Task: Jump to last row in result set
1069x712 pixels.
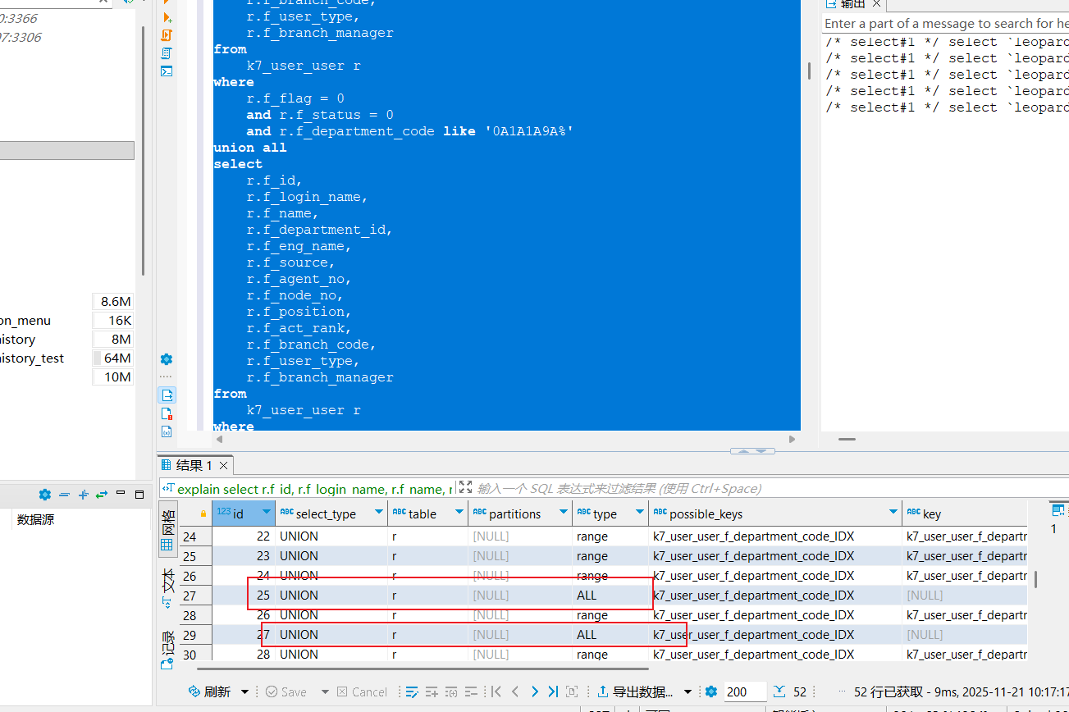Action: 553,691
